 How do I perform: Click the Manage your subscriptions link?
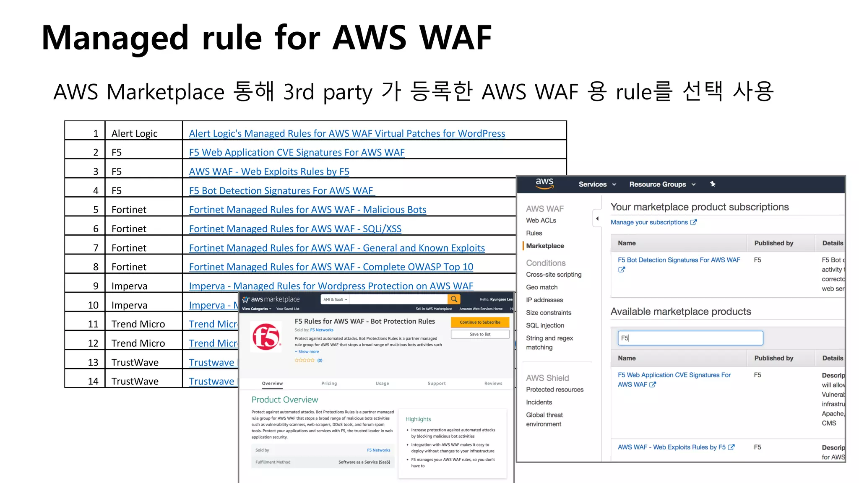tap(649, 222)
